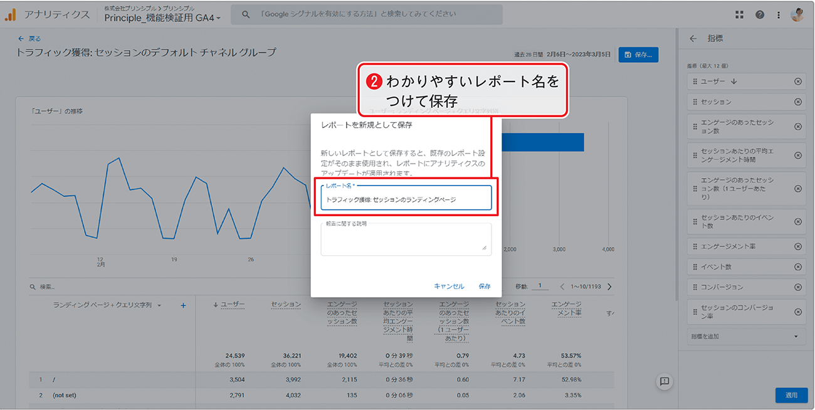Grab the drag handle of セッション metric
This screenshot has width=815, height=410.
(x=695, y=102)
